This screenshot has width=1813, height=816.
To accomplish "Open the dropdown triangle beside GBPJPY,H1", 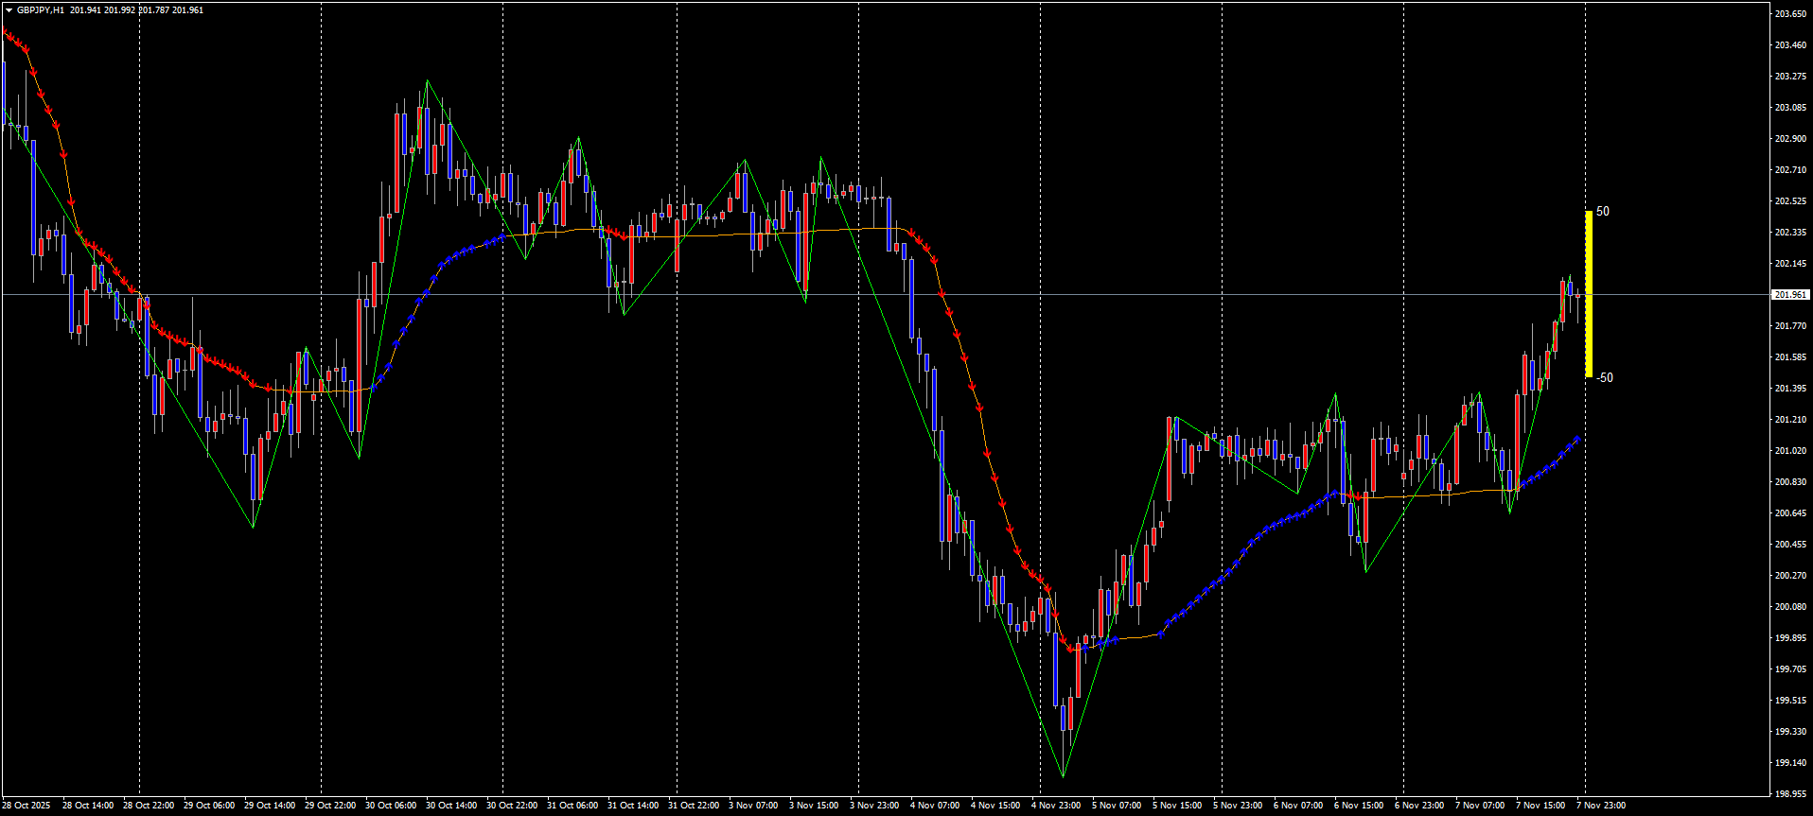I will point(9,10).
